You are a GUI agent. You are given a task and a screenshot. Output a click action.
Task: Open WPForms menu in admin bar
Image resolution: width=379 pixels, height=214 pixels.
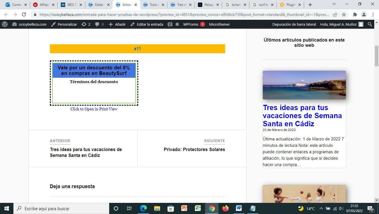pyautogui.click(x=194, y=24)
